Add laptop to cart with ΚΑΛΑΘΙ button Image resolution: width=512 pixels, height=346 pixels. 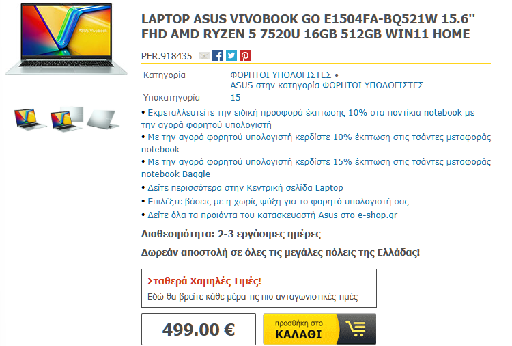pyautogui.click(x=319, y=329)
